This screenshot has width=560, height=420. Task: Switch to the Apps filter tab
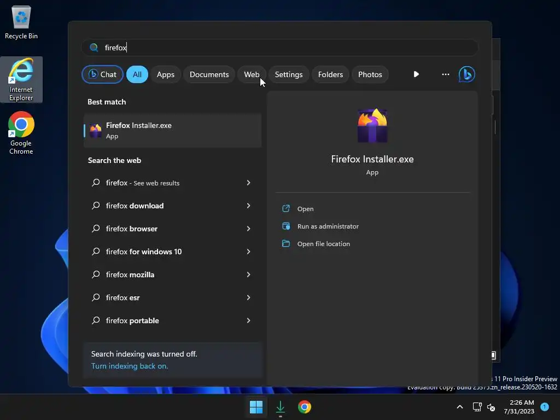[x=165, y=74]
